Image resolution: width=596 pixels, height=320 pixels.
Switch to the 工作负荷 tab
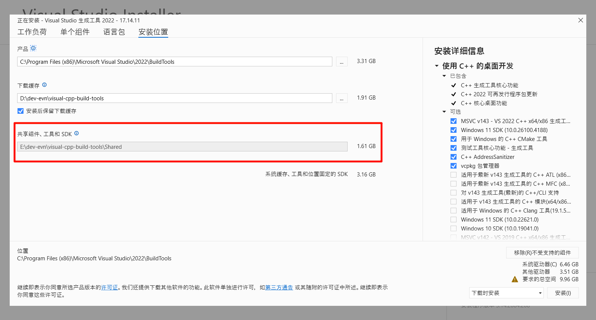[x=32, y=32]
